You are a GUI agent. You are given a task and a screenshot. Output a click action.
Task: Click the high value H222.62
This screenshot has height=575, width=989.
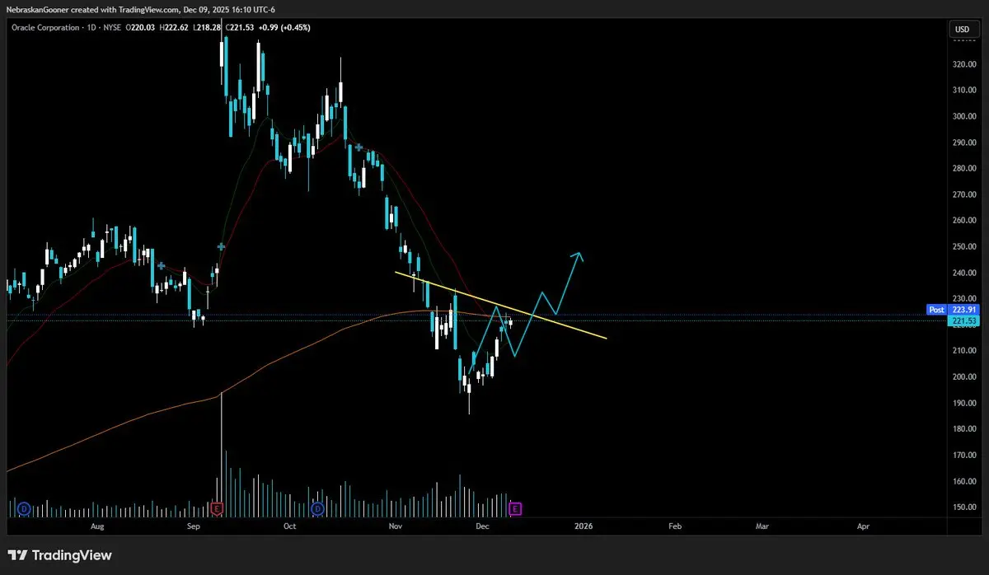[x=174, y=28]
